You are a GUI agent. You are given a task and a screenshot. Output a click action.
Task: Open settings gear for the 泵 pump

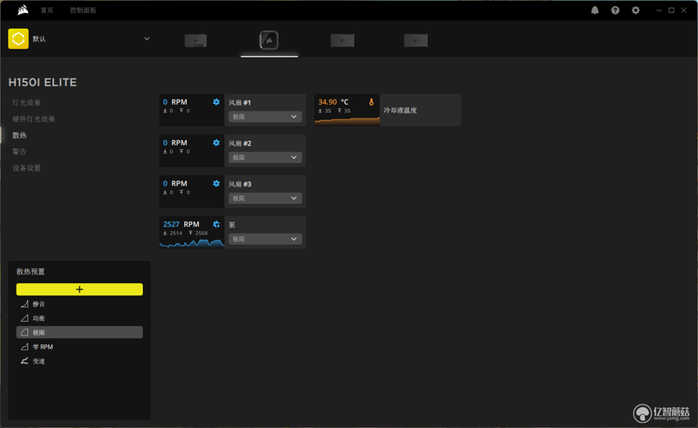coord(216,224)
